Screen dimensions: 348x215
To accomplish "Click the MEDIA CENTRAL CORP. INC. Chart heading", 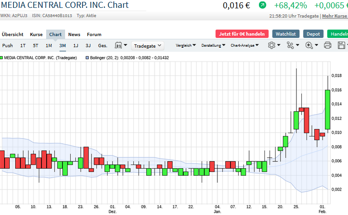I will (x=65, y=5).
